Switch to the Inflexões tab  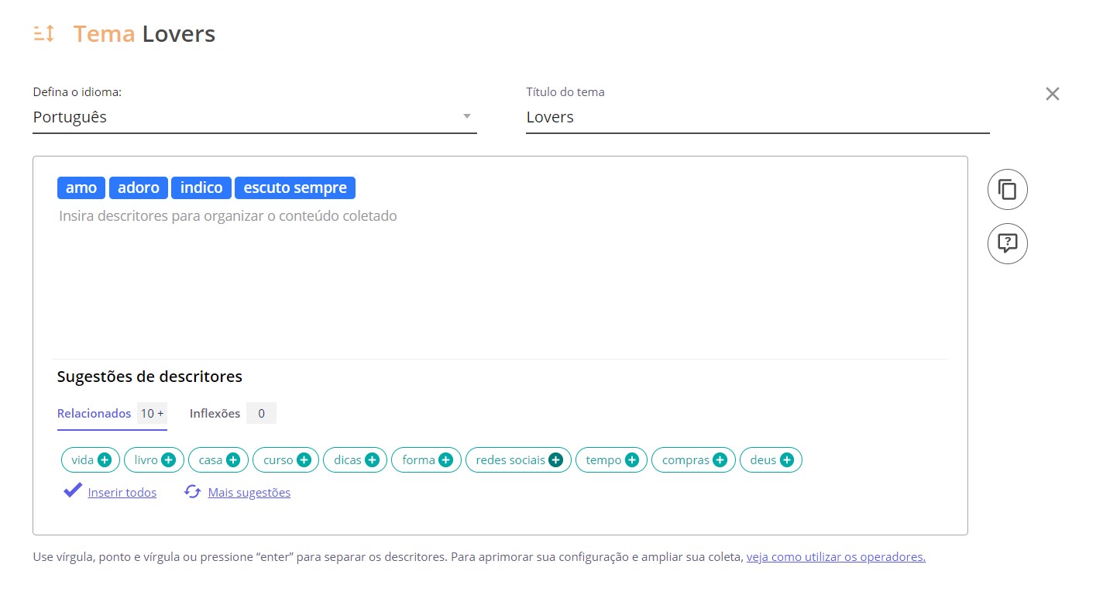pos(215,414)
